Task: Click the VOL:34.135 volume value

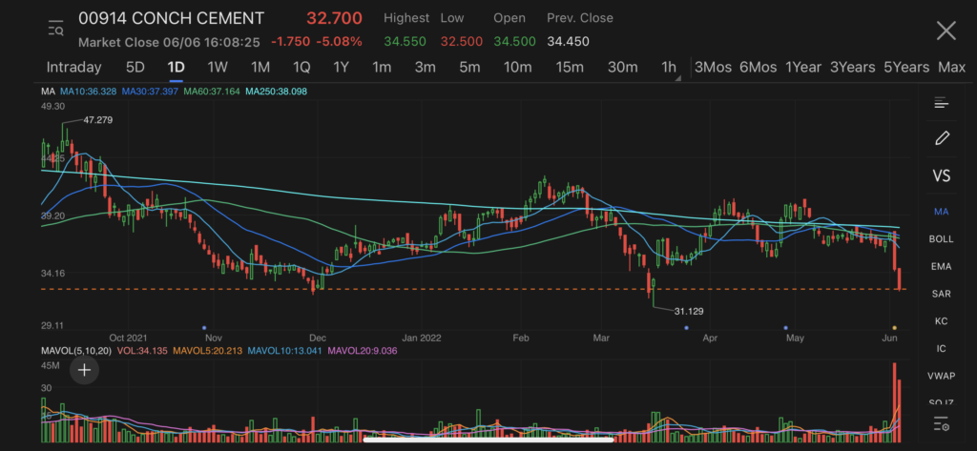Action: [x=141, y=351]
